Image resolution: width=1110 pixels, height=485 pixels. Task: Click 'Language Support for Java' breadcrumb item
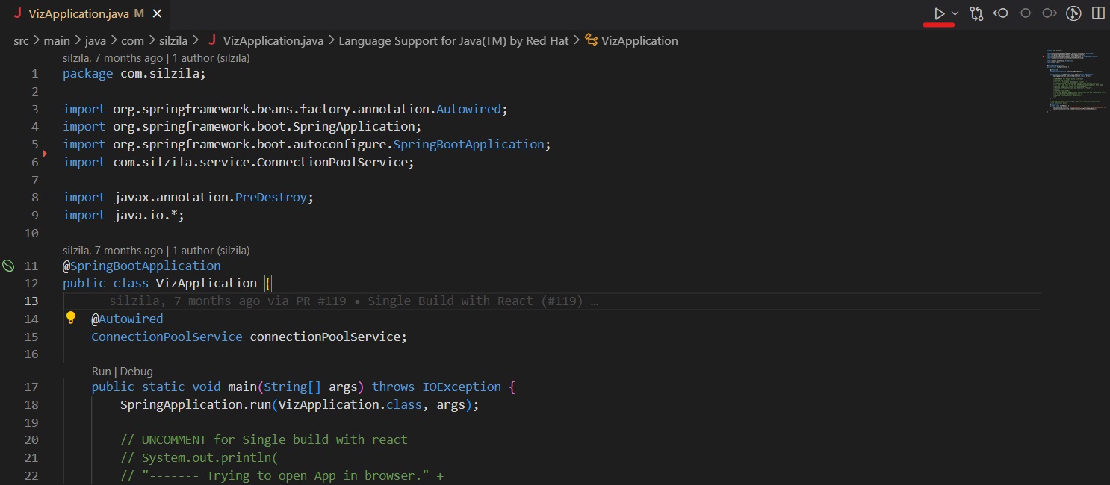(x=453, y=41)
